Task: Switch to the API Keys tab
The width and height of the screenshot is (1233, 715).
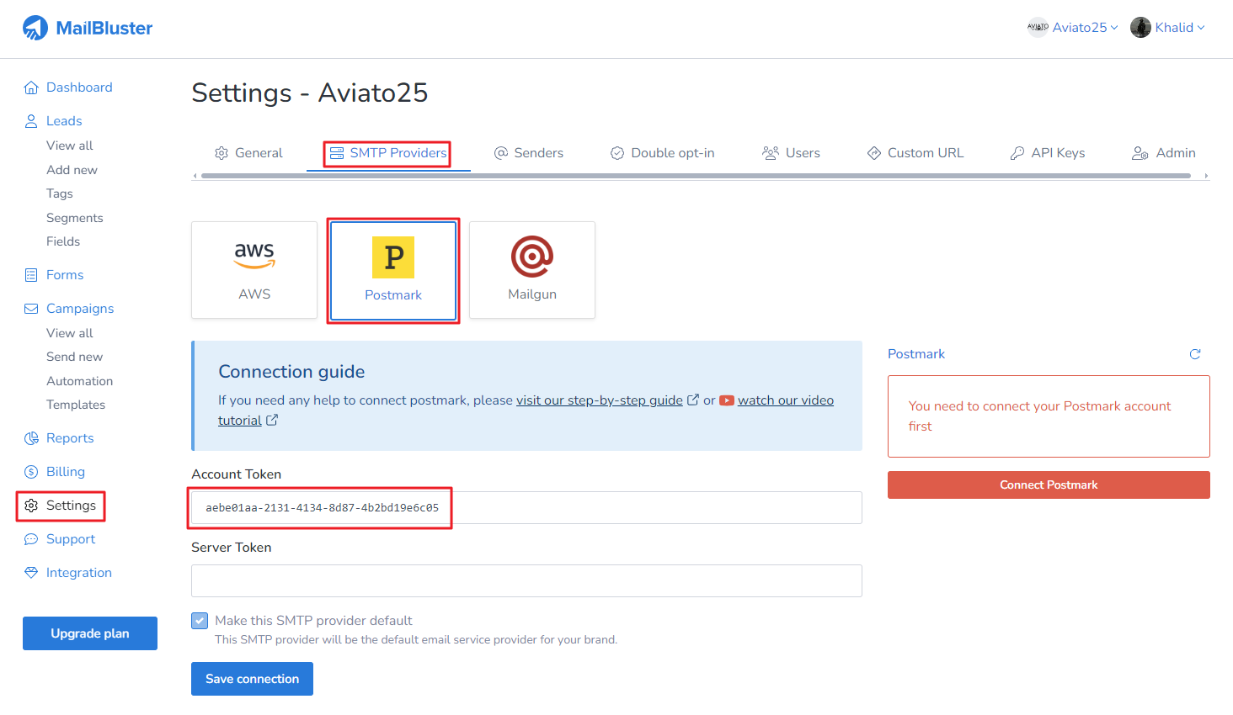Action: click(1048, 153)
